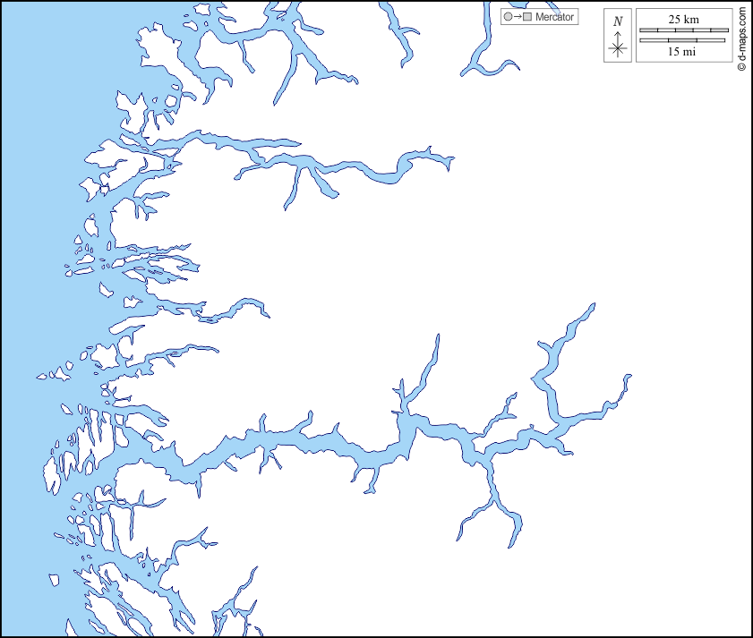Select the Mercator projection label
This screenshot has width=753, height=638.
(554, 17)
